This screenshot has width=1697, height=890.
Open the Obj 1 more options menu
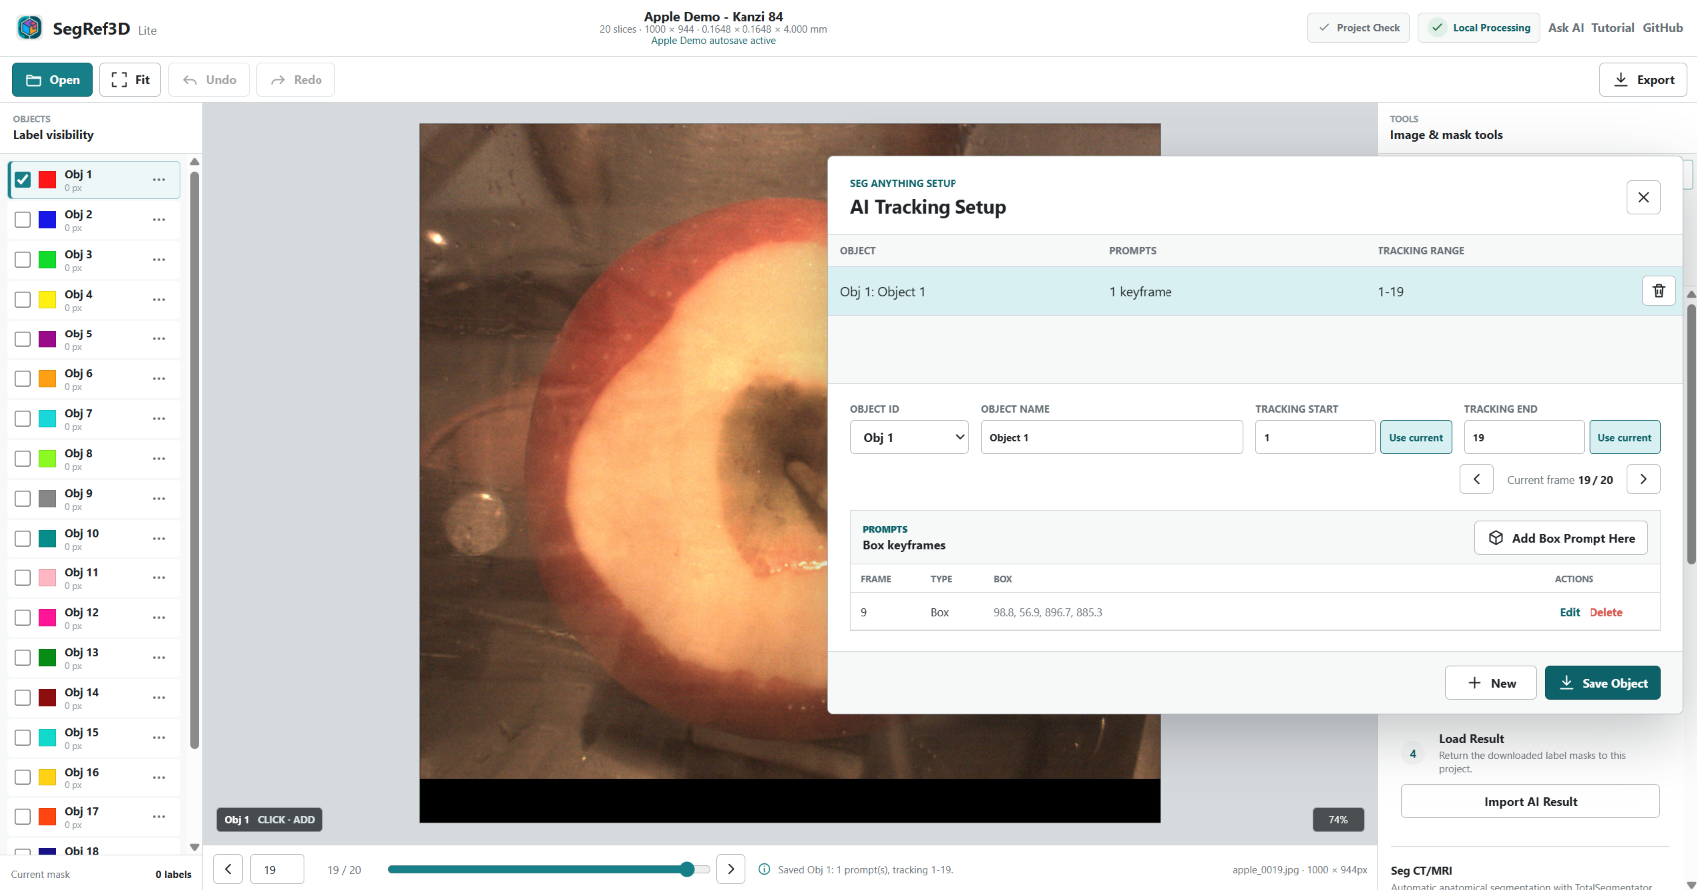point(159,180)
